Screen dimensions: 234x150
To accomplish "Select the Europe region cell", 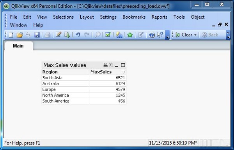I will 66,89.
